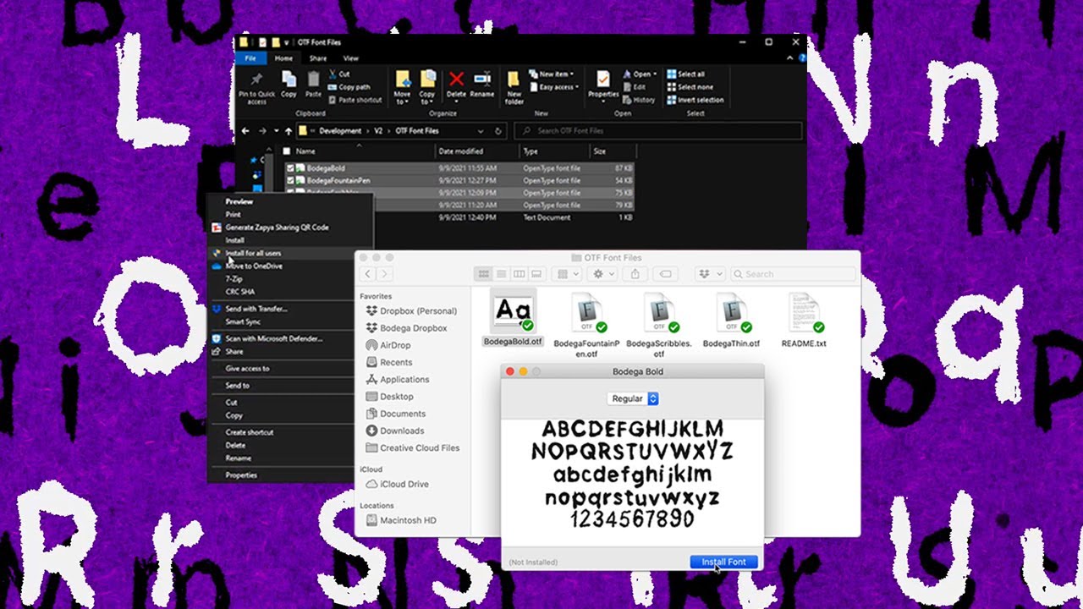Open the Copy to dropdown in Organize
1083x609 pixels.
tap(427, 87)
